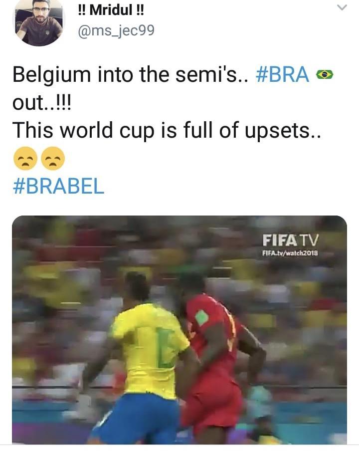The width and height of the screenshot is (359, 453).
Task: Open the "!! Mridul !!" display name
Action: pyautogui.click(x=111, y=10)
